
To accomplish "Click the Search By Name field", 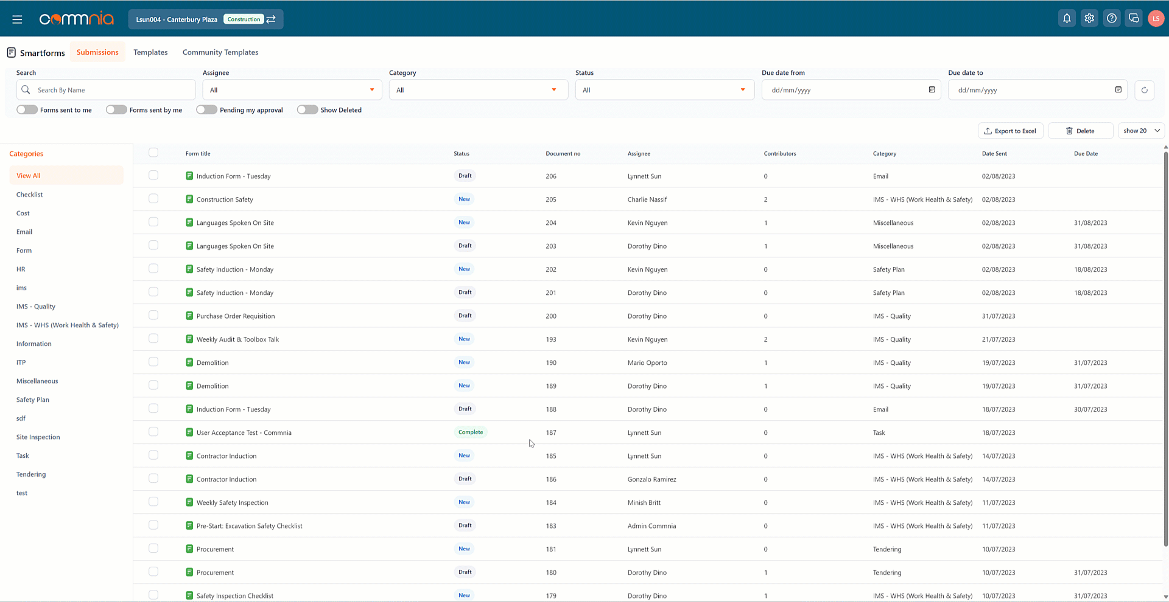I will pyautogui.click(x=106, y=90).
